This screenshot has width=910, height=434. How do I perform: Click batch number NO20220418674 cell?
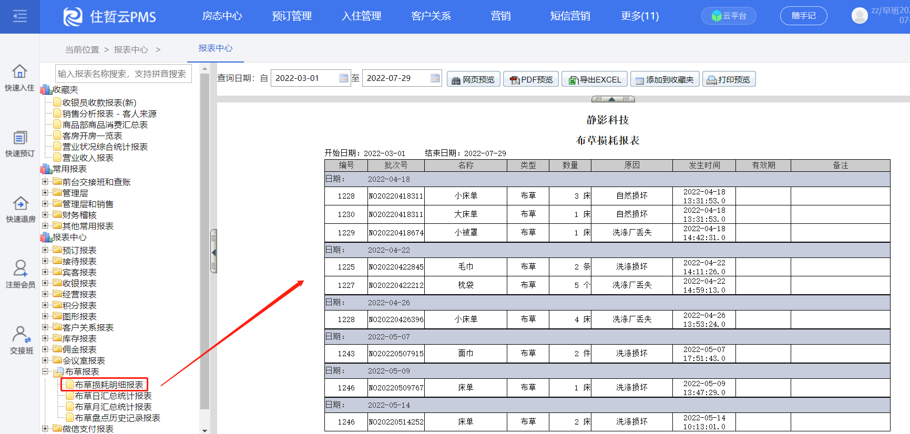click(x=396, y=233)
